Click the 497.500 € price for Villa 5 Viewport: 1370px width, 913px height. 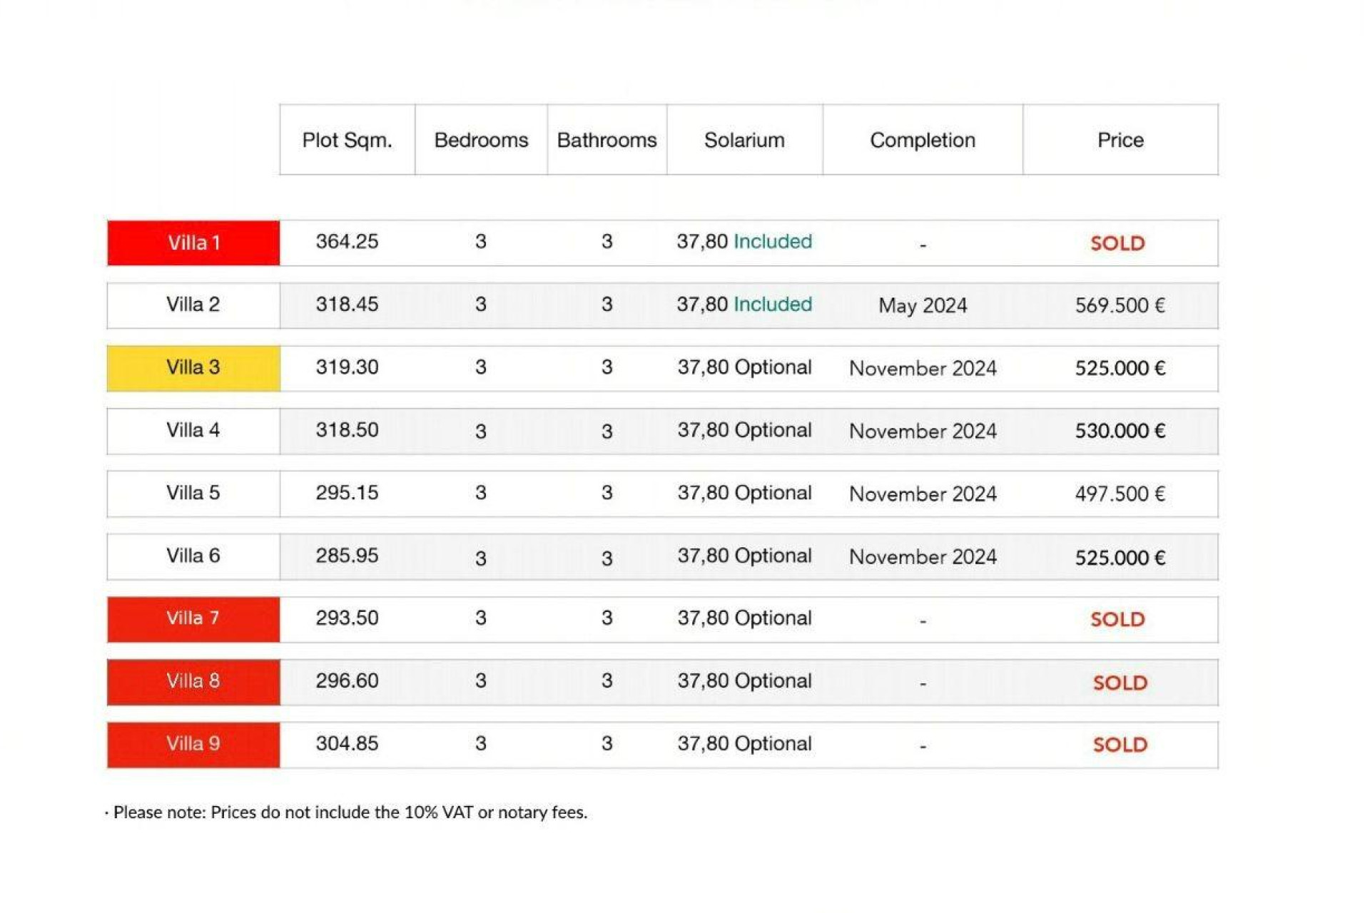pyautogui.click(x=1120, y=494)
